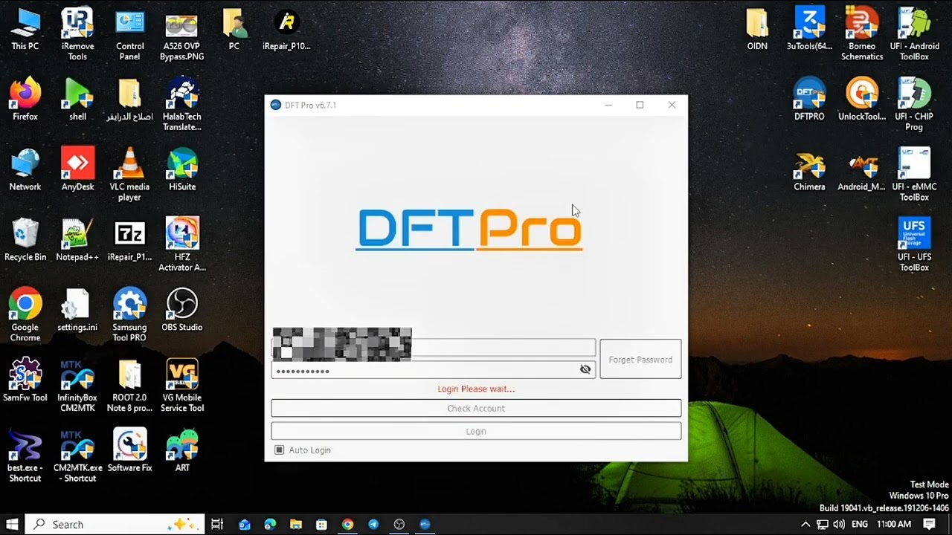Open SamFw Tool desktop icon
Screen dimensions: 952x535
(x=25, y=380)
